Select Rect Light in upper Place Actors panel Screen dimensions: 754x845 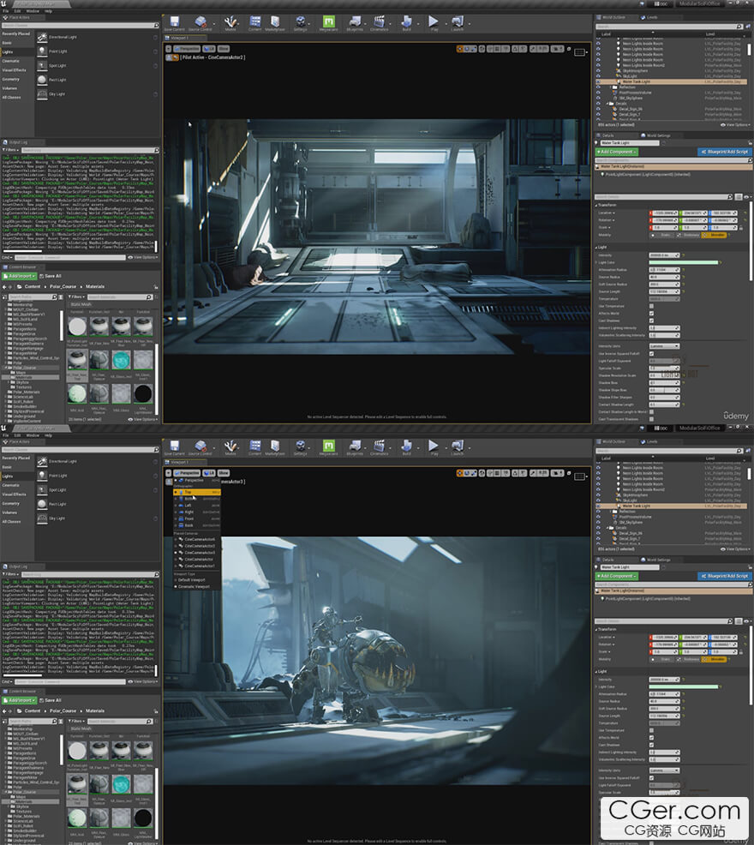click(97, 80)
